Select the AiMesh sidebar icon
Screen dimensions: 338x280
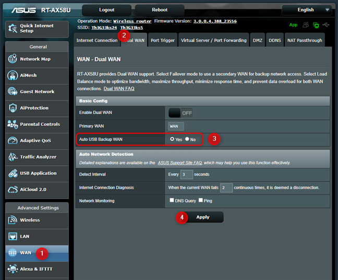(13, 75)
